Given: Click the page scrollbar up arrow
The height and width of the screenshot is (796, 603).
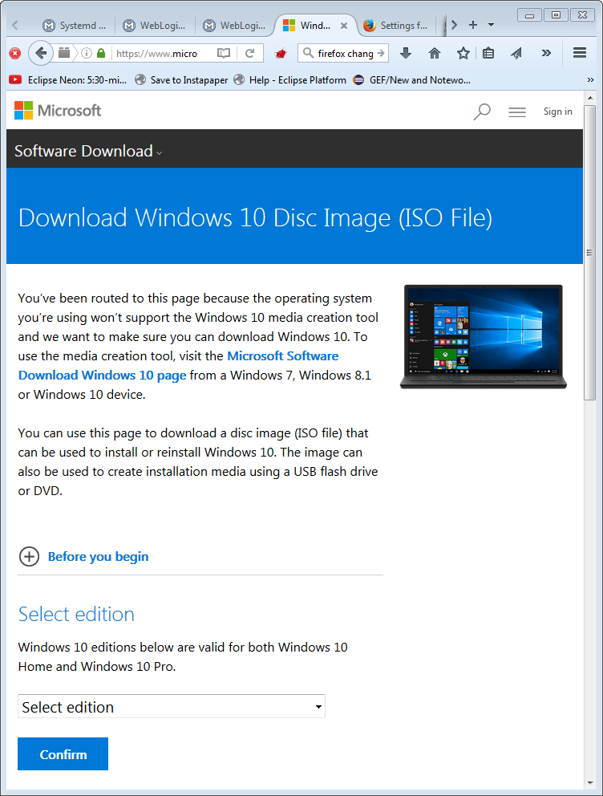Looking at the screenshot, I should [590, 97].
